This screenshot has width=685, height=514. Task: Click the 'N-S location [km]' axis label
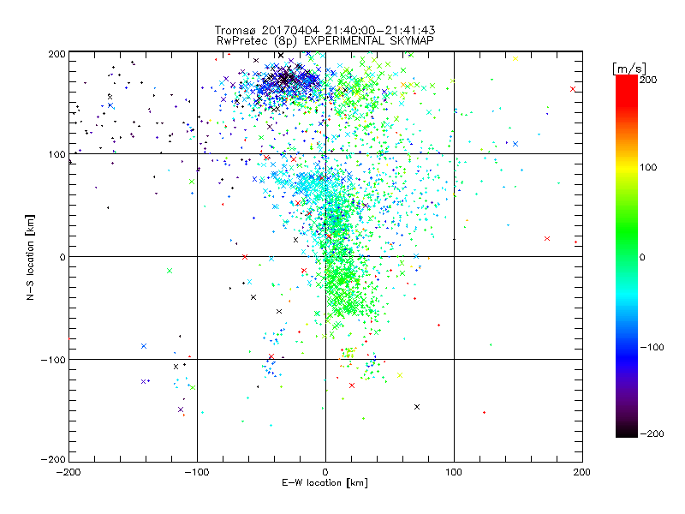(30, 257)
